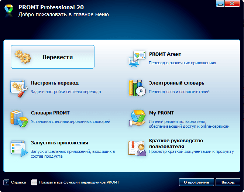Open the My PROMT hand icon
244x192 pixels.
click(137, 119)
